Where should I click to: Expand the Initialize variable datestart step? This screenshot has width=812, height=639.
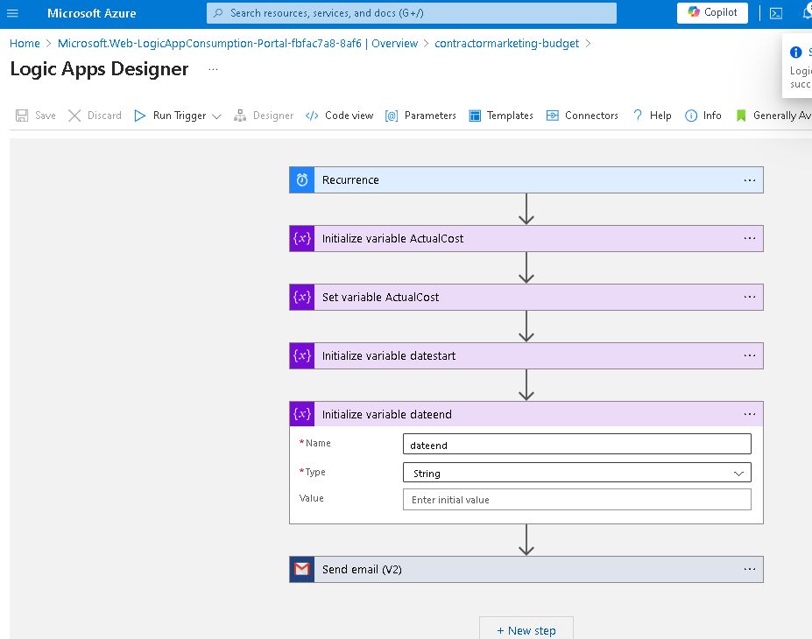click(x=526, y=356)
